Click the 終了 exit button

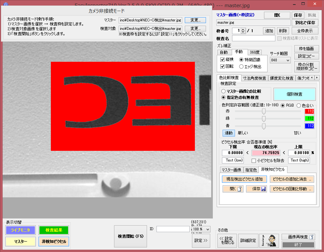click(x=298, y=245)
